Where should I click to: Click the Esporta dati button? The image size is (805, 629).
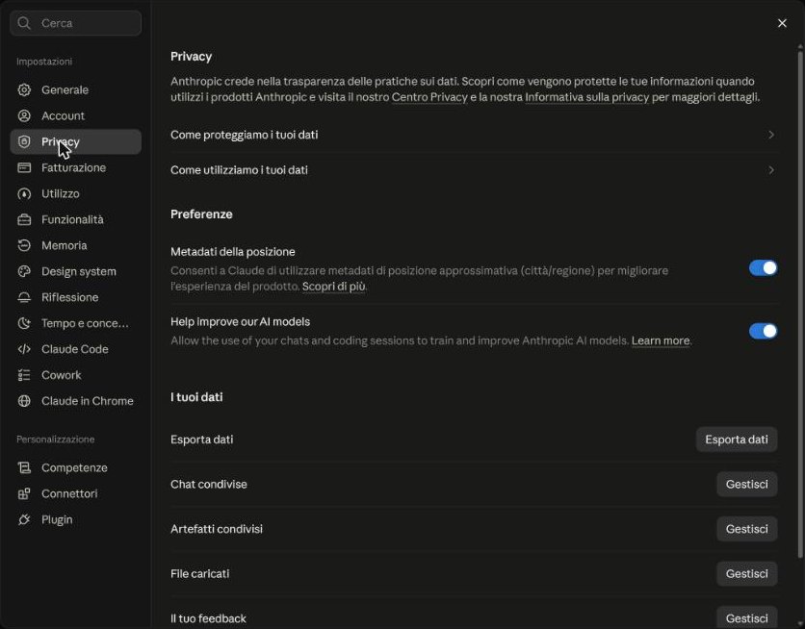[x=737, y=440]
